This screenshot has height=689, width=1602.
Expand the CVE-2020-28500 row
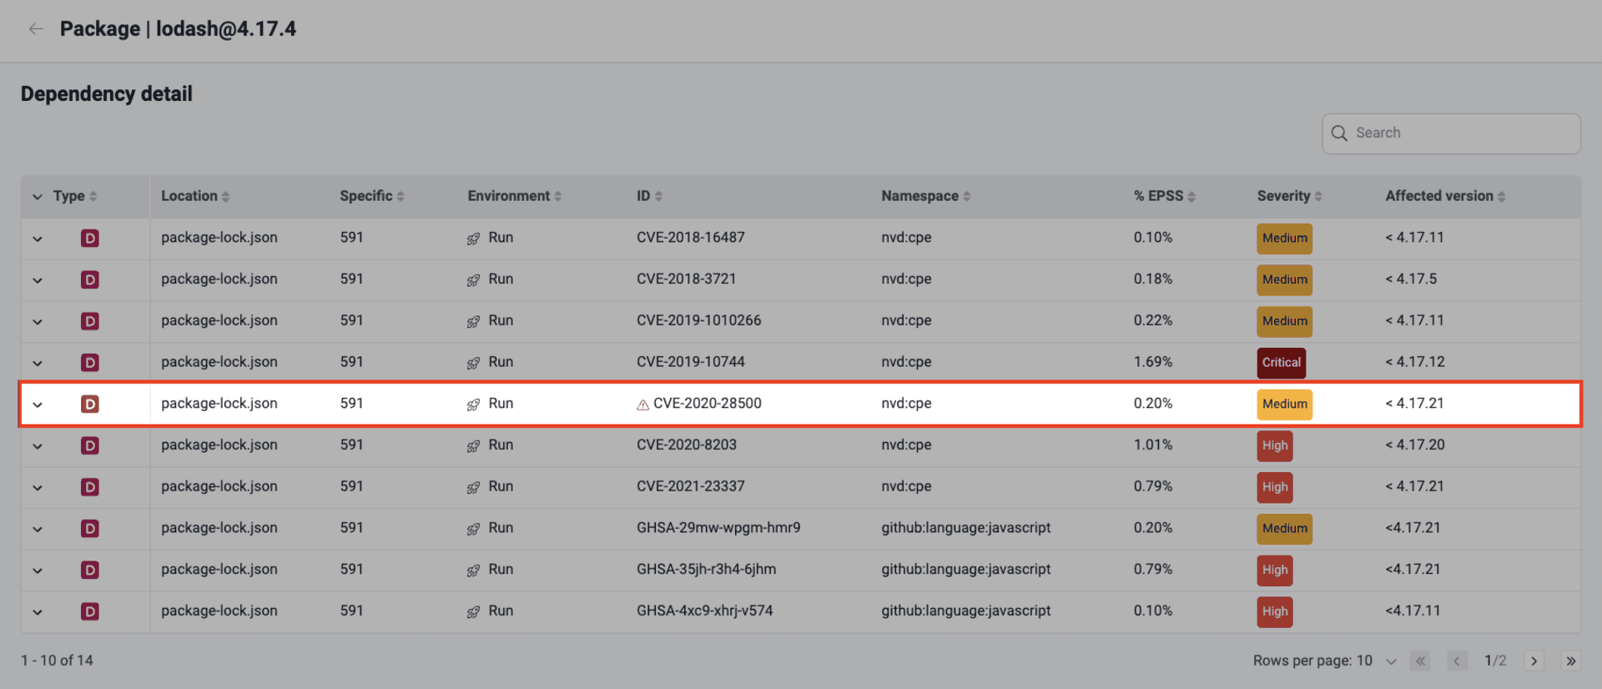click(38, 405)
